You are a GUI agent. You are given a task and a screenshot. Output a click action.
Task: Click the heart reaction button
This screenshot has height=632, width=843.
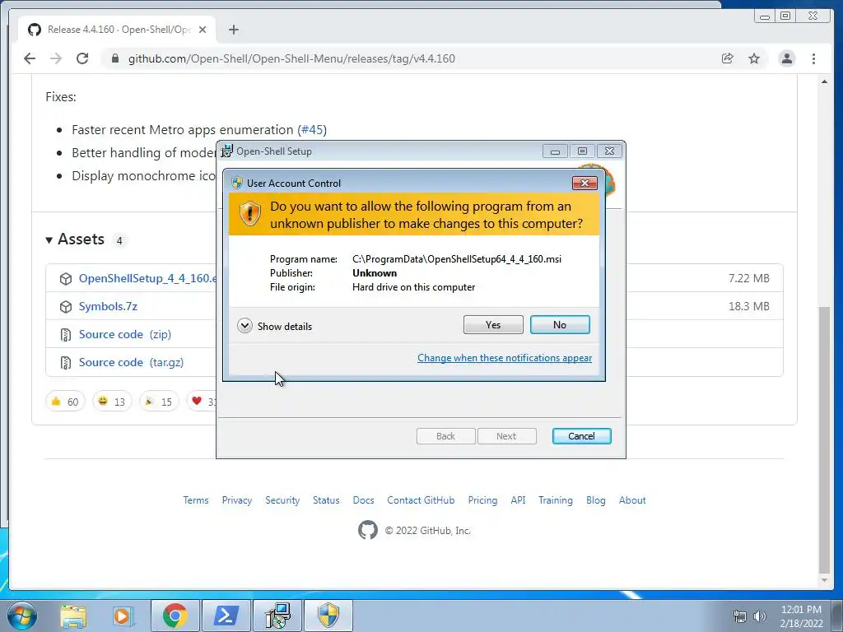pyautogui.click(x=202, y=402)
